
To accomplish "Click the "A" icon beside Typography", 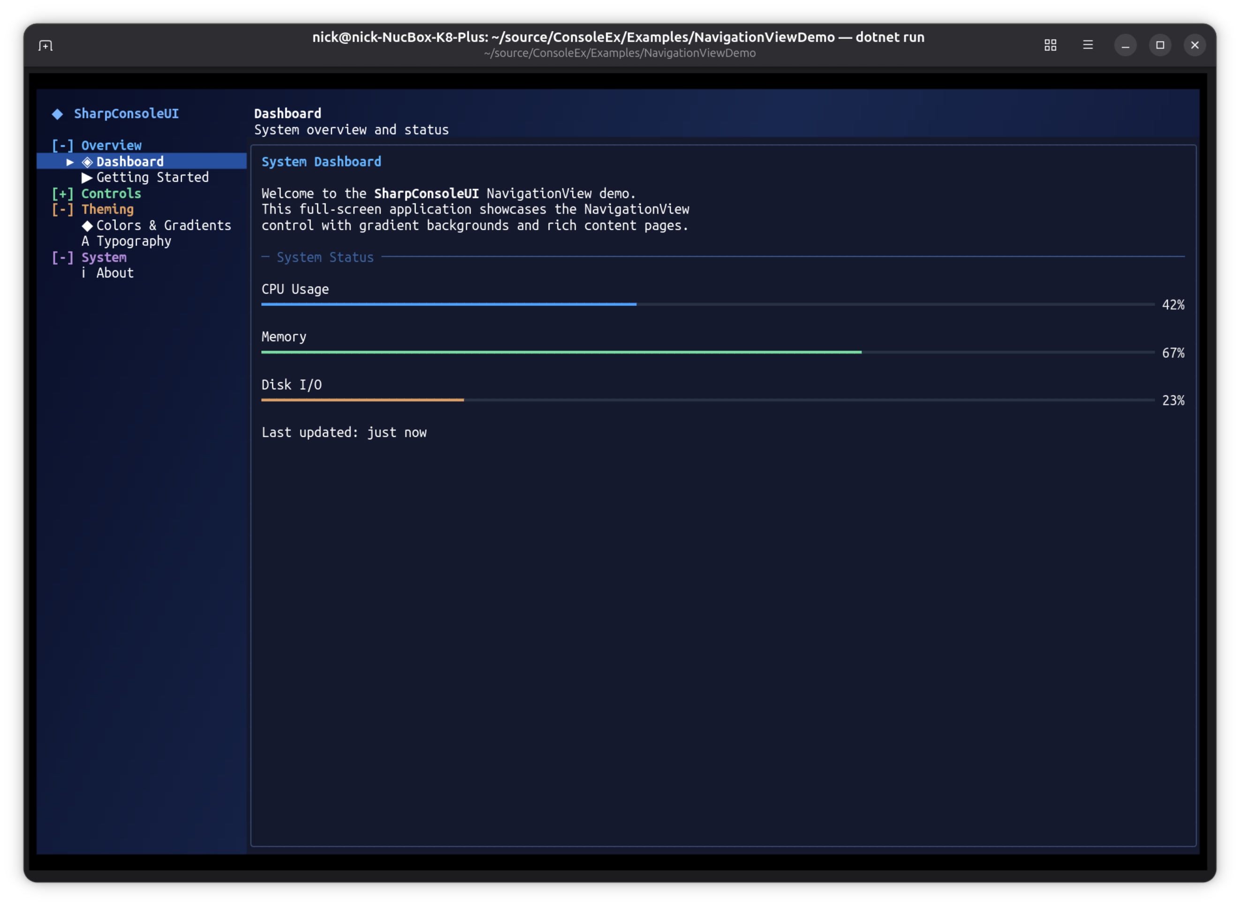I will pyautogui.click(x=86, y=241).
